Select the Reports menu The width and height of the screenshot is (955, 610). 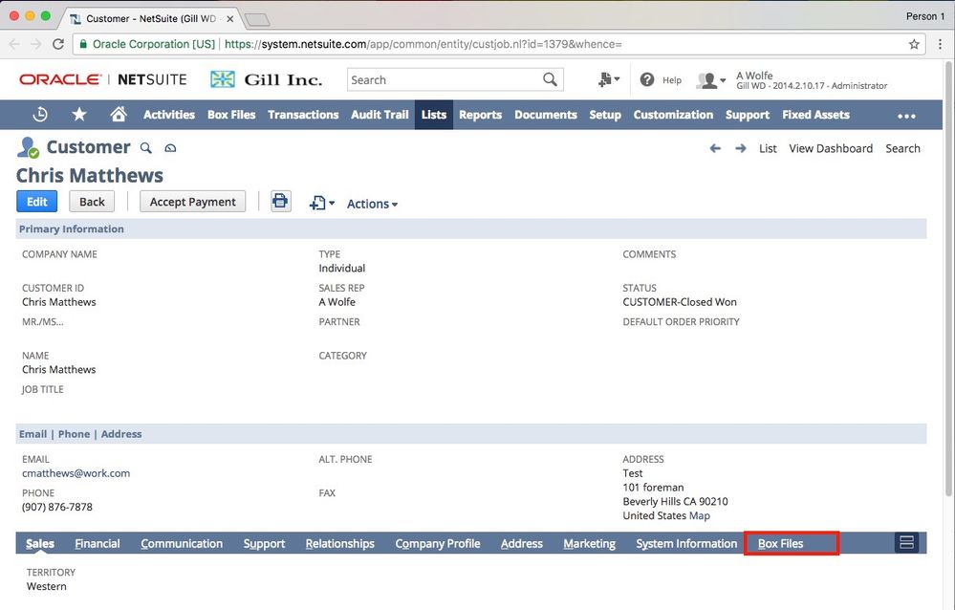480,115
